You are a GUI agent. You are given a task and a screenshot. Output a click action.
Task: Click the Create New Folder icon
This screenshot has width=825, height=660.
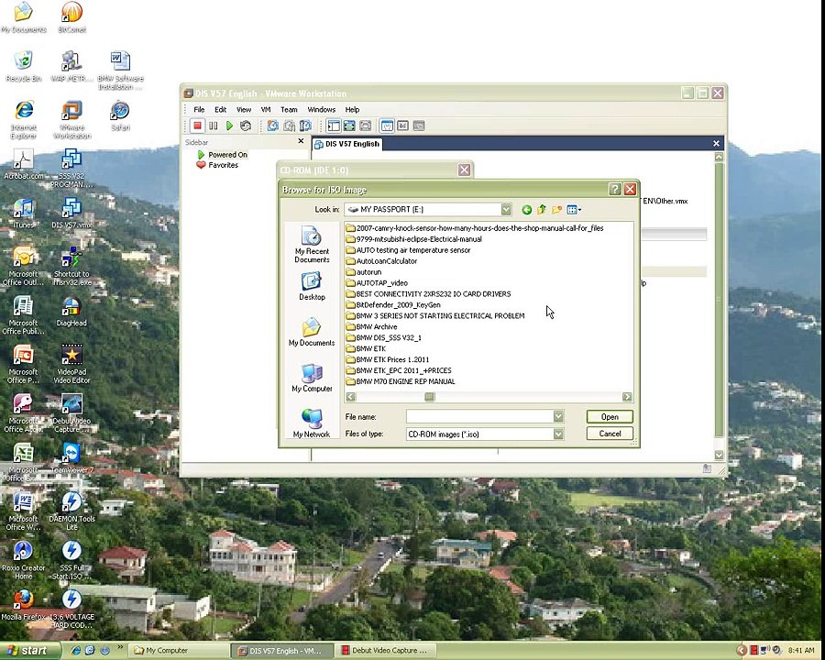(556, 210)
